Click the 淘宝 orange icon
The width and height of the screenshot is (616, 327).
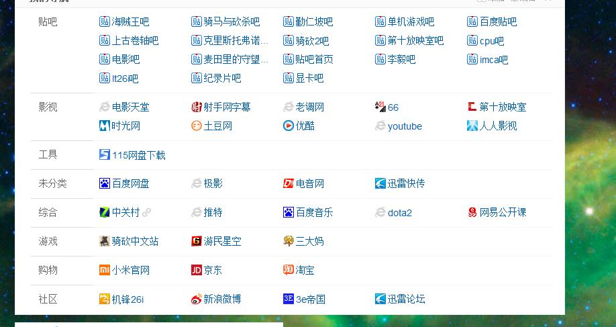(289, 271)
